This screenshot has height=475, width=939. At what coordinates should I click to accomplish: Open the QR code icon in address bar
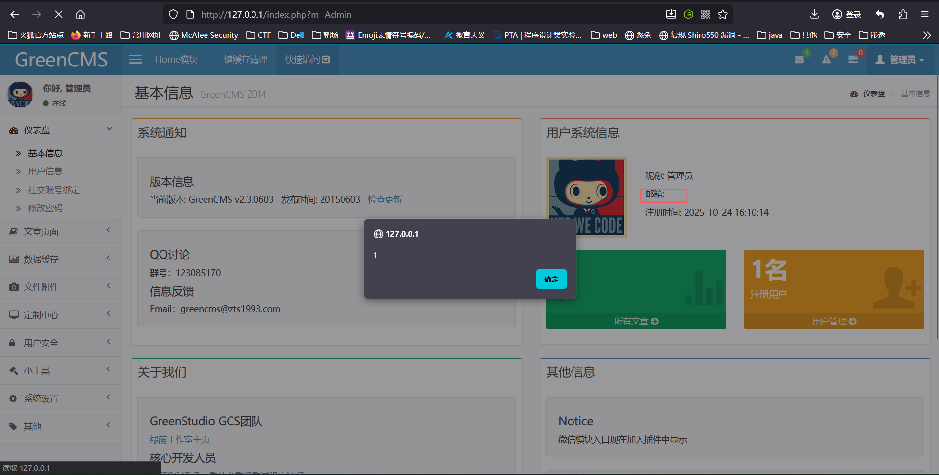[705, 14]
